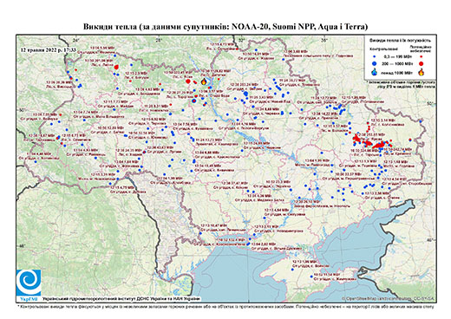Click the institute name next to the logo
The width and height of the screenshot is (451, 319).
[121, 299]
